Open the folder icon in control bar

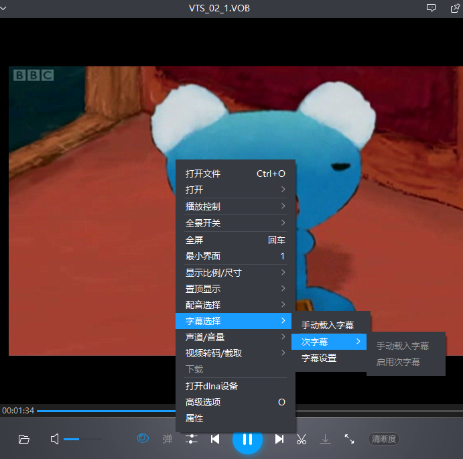[x=24, y=439]
